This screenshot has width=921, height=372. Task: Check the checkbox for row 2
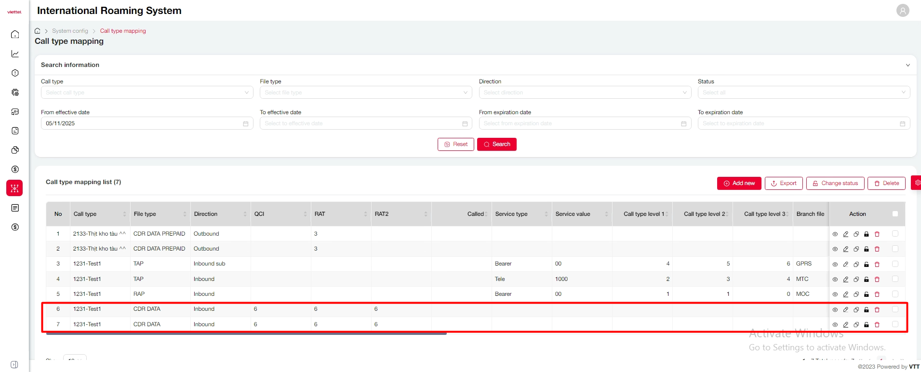pyautogui.click(x=895, y=249)
